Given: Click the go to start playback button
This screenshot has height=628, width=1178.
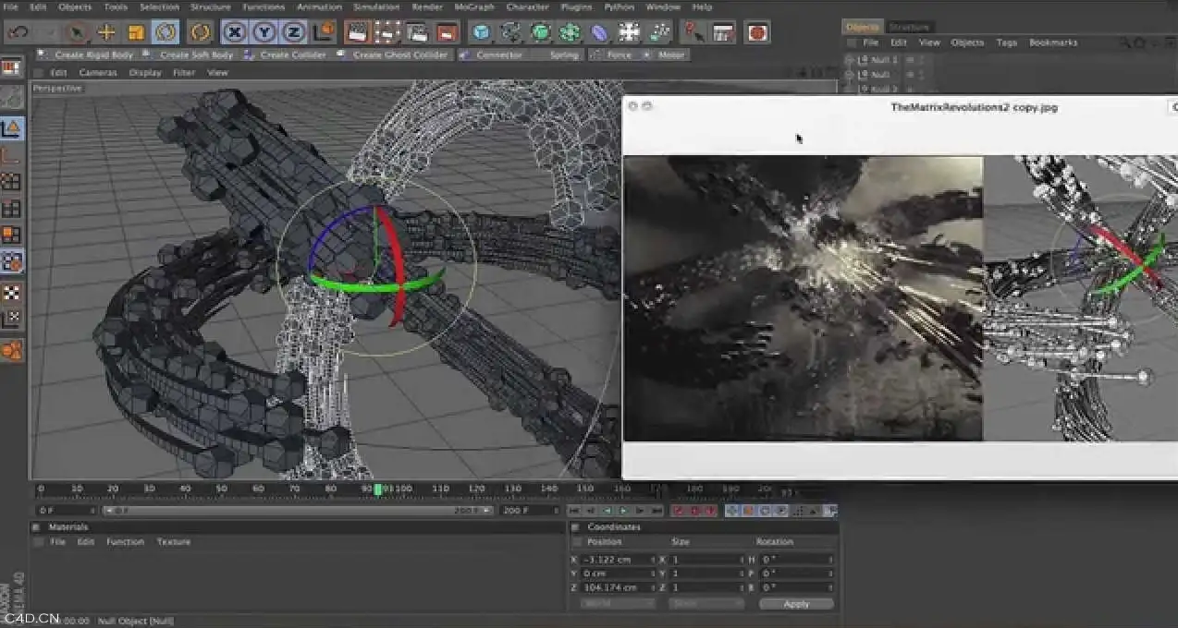Looking at the screenshot, I should pos(574,511).
